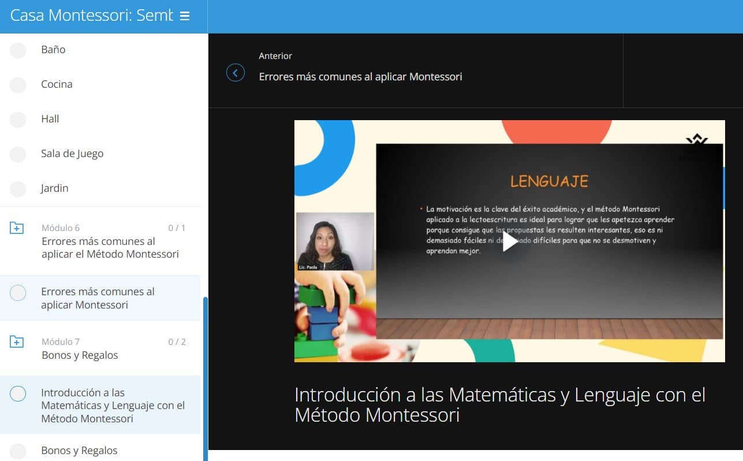Open the Casa Montessori course title
743x461 pixels.
(x=91, y=16)
